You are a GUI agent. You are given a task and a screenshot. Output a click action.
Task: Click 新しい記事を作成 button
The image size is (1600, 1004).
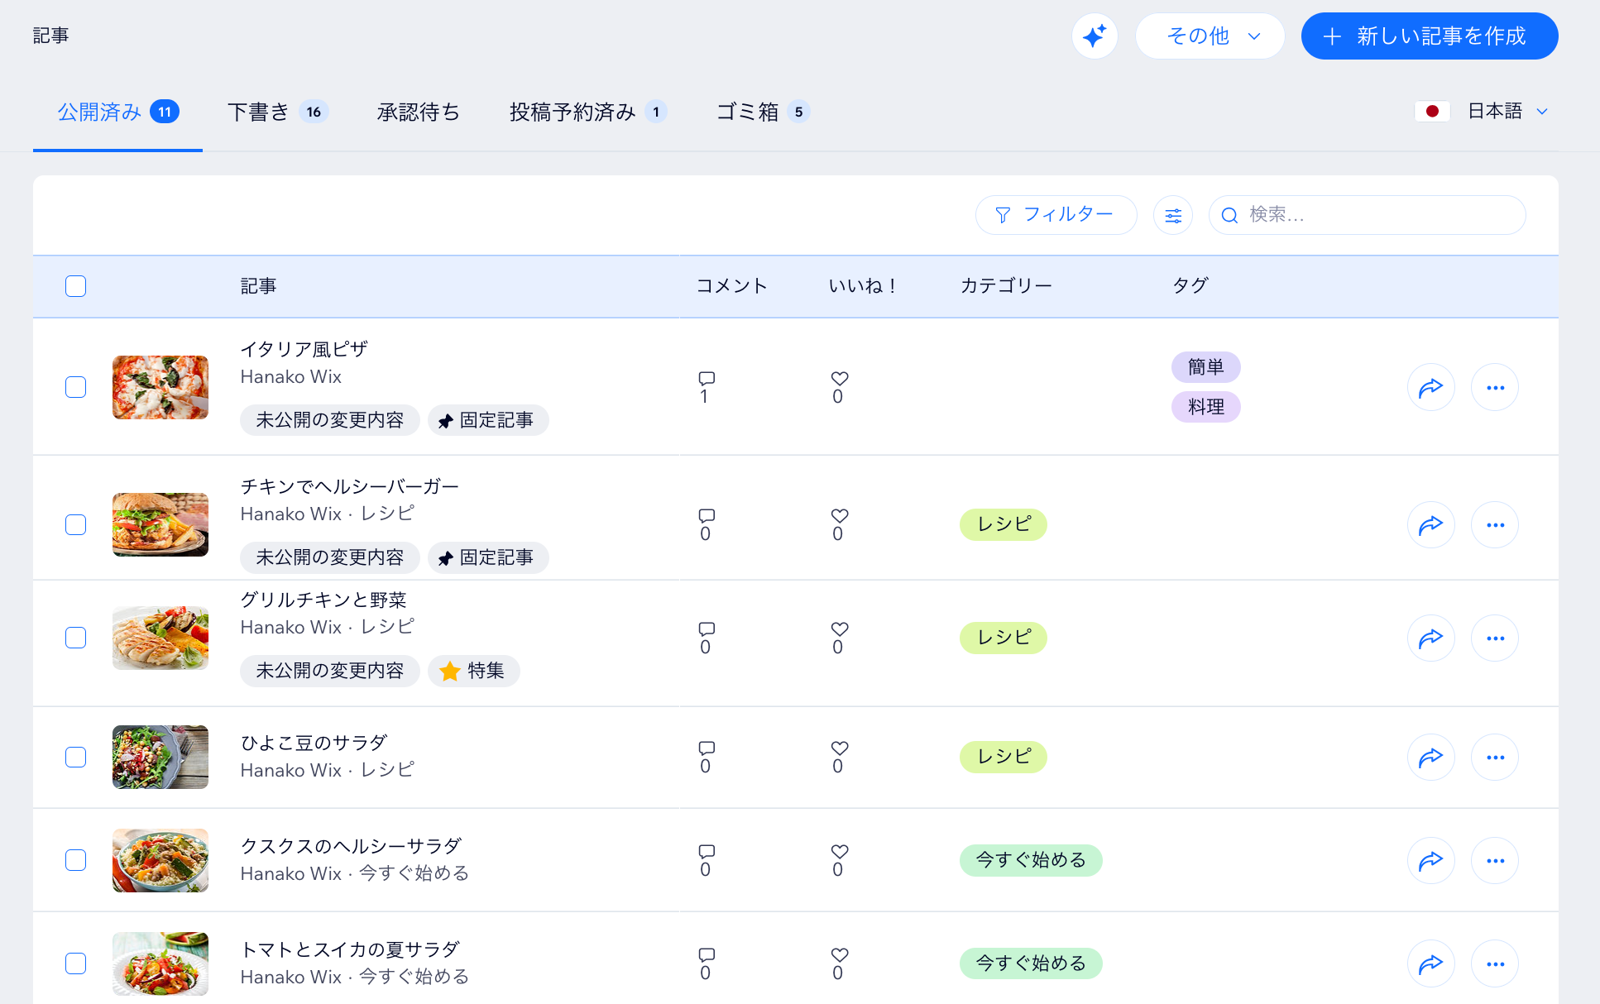click(1429, 36)
